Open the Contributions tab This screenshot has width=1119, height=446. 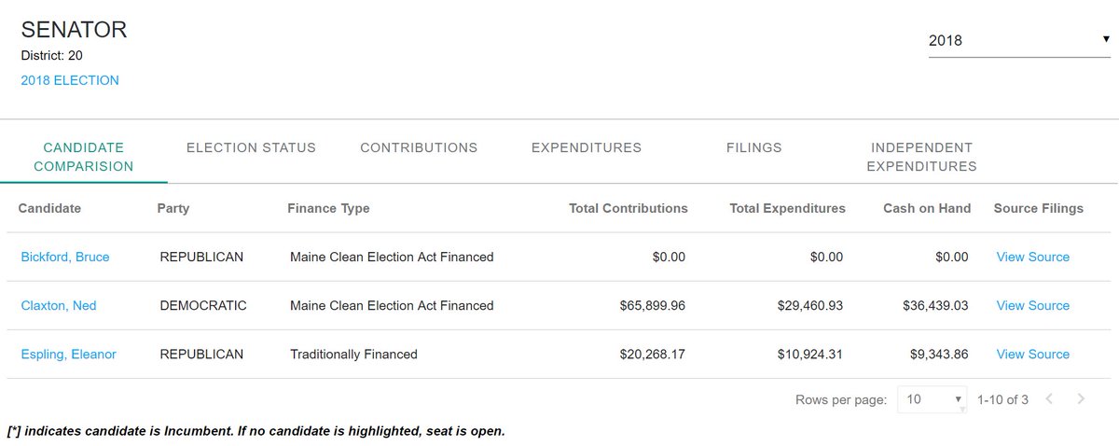pyautogui.click(x=419, y=147)
